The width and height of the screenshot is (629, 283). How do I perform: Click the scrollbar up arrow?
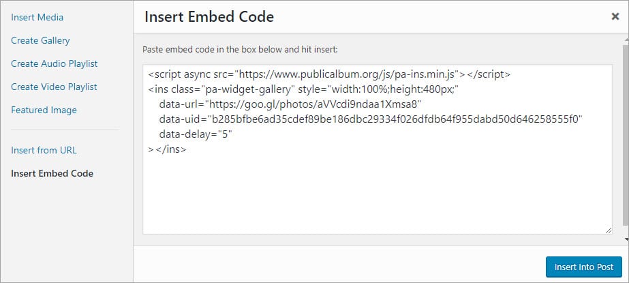[x=625, y=40]
